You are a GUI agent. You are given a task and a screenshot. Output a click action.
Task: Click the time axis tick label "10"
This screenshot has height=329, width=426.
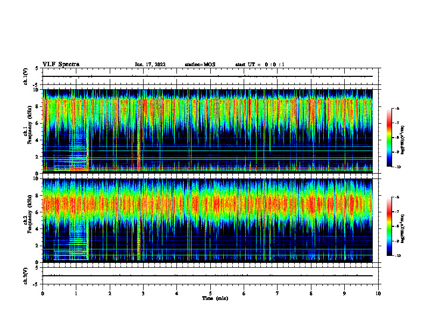click(378, 294)
